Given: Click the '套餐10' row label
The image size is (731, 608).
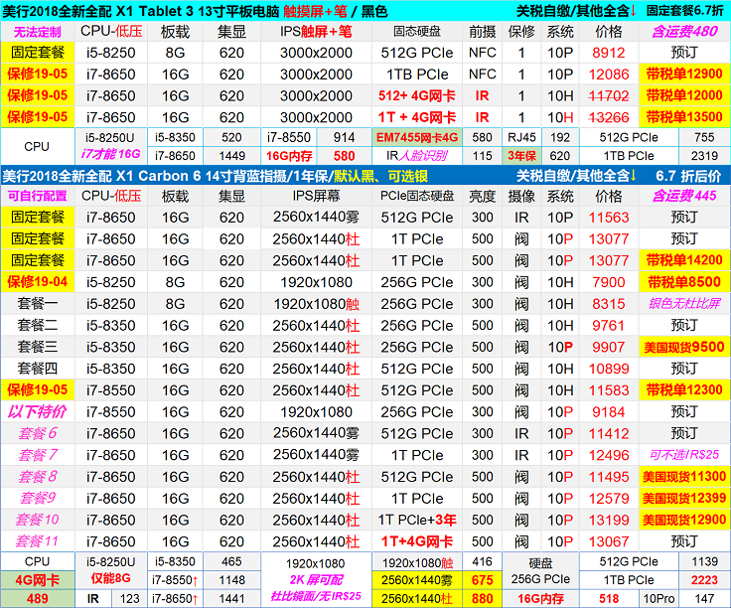Looking at the screenshot, I should [38, 520].
